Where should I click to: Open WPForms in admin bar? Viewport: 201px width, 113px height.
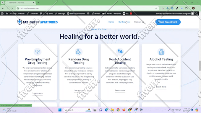[x=117, y=14]
